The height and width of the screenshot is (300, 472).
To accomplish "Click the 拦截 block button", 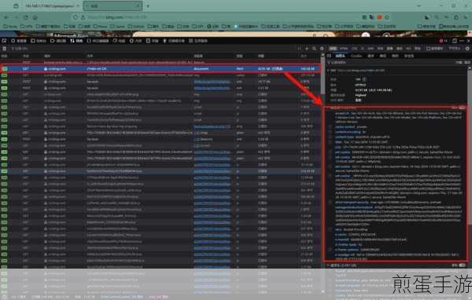I will coord(459,63).
